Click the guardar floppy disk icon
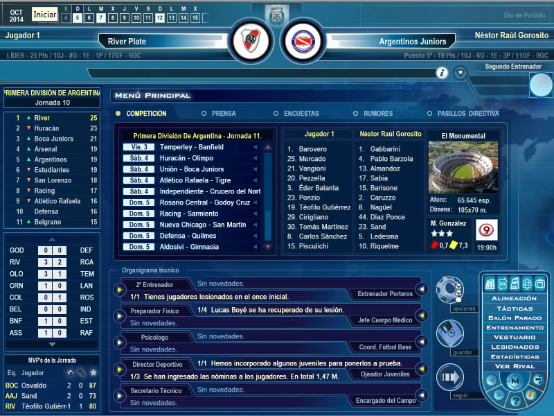 pyautogui.click(x=449, y=335)
